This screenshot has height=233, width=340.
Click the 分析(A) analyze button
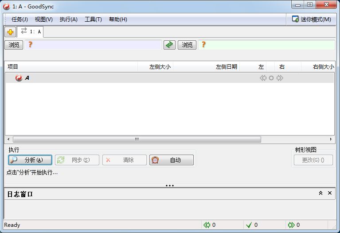click(30, 160)
